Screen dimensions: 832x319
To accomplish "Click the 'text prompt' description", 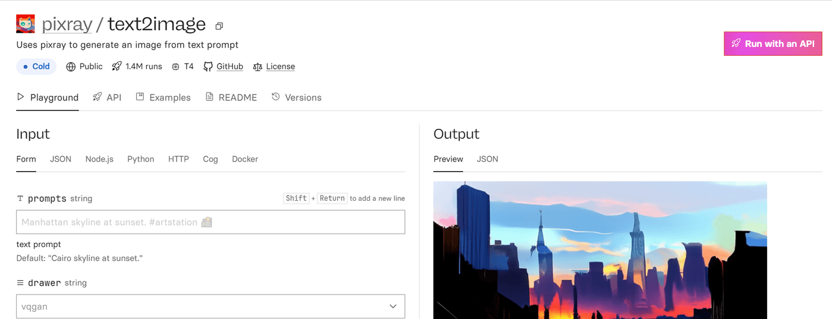I will click(x=39, y=244).
